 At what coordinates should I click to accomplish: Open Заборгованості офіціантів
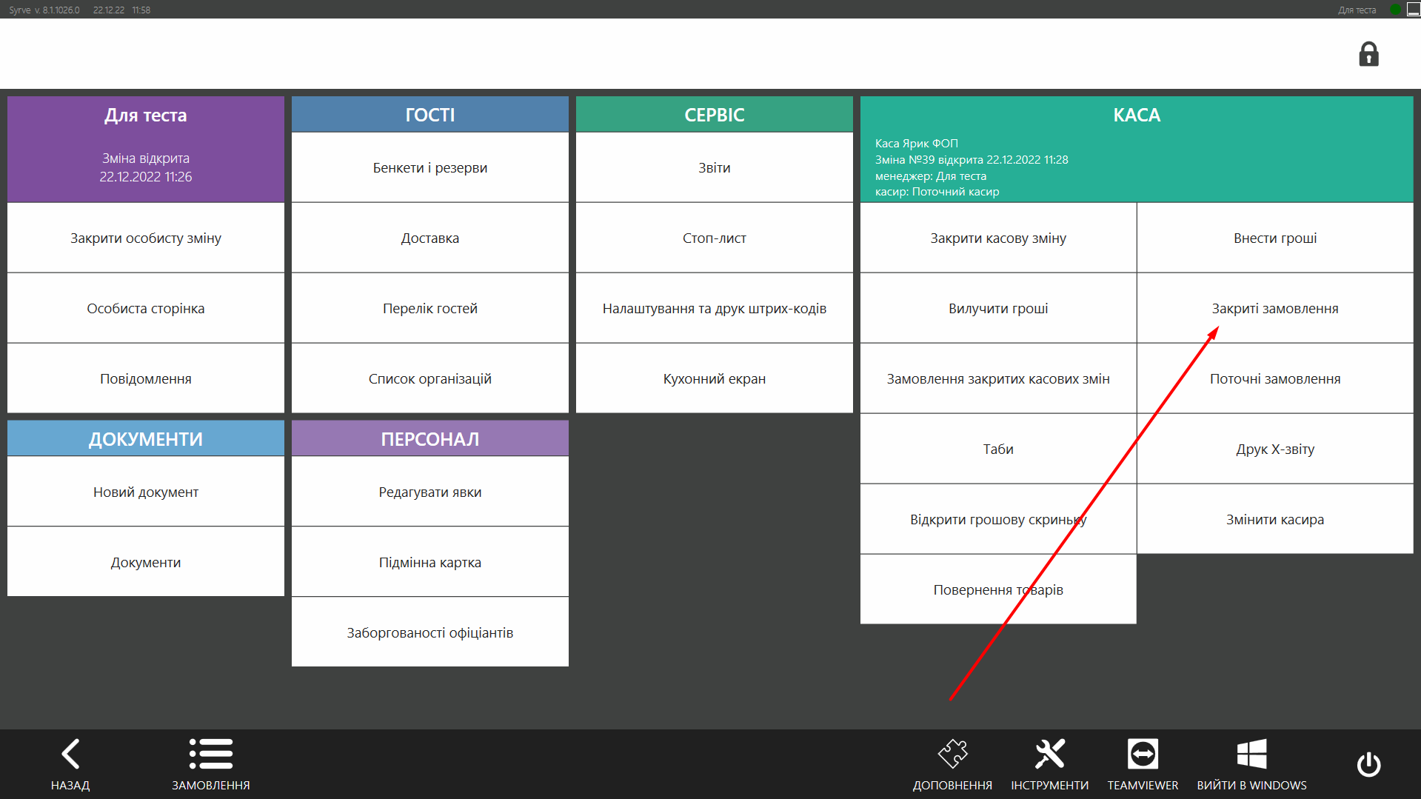[429, 632]
